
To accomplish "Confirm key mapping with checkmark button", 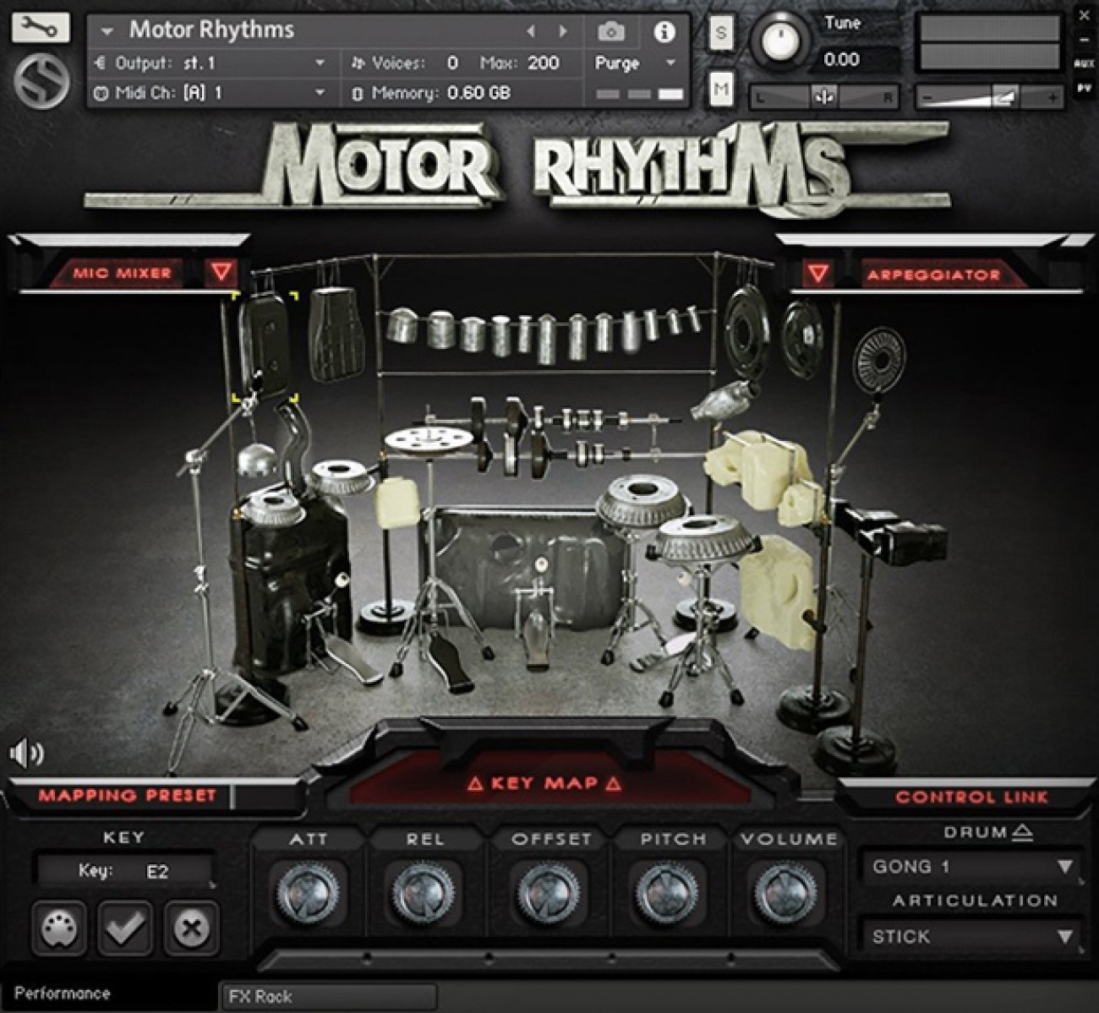I will coord(125,929).
